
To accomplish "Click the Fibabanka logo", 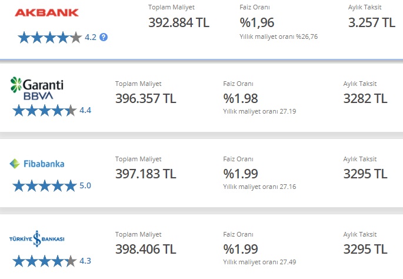I will [x=36, y=164].
